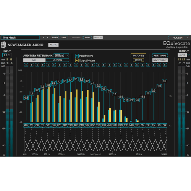Grab the 5.3 gain handle at 17k
Viewport: 191px width, 191px height.
[159, 86]
